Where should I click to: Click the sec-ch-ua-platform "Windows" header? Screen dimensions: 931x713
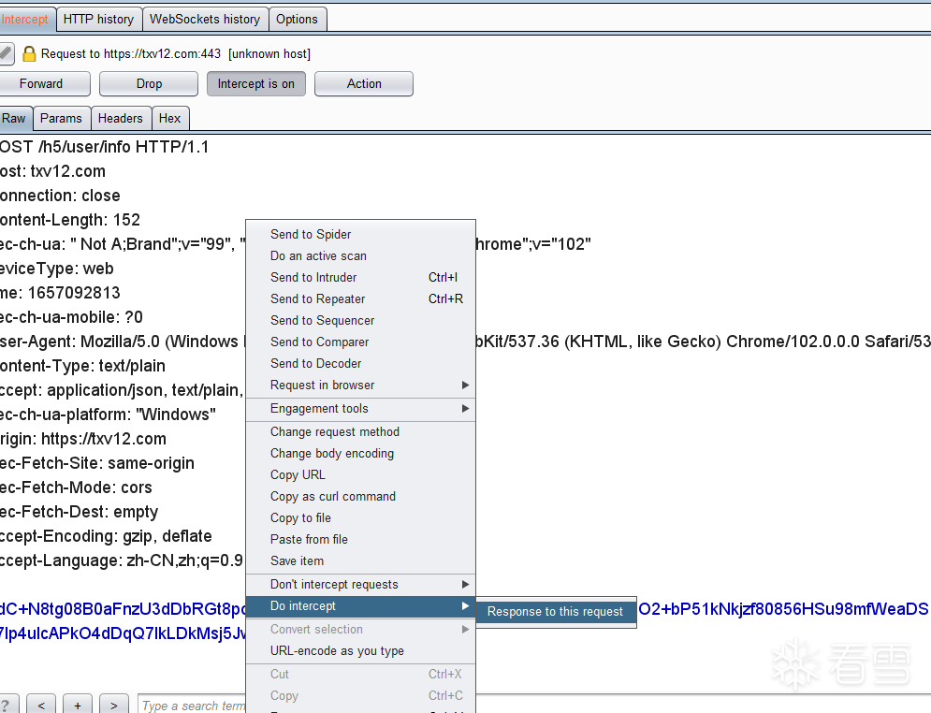coord(108,415)
